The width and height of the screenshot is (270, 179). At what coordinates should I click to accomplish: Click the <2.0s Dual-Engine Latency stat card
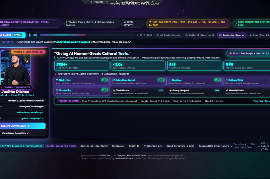138,66
